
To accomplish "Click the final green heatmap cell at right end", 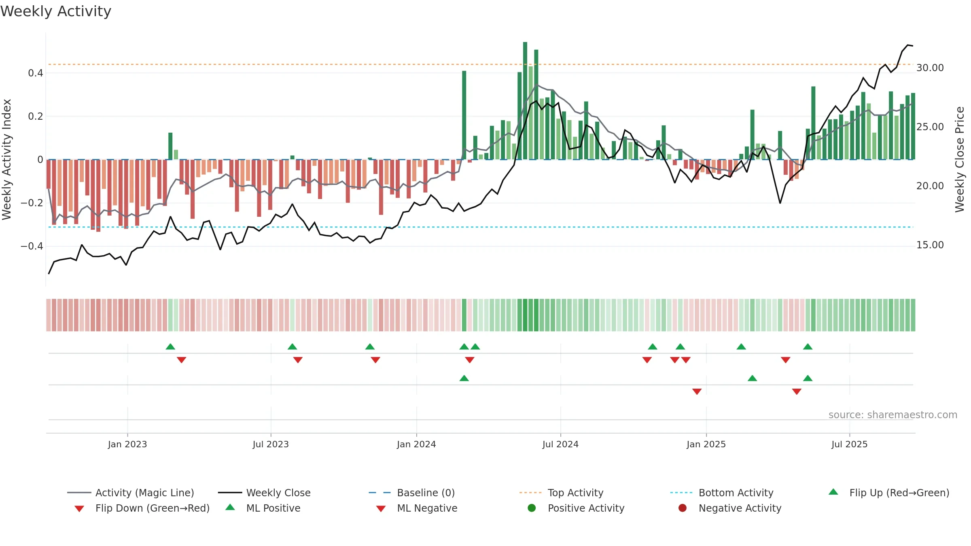I will point(913,315).
